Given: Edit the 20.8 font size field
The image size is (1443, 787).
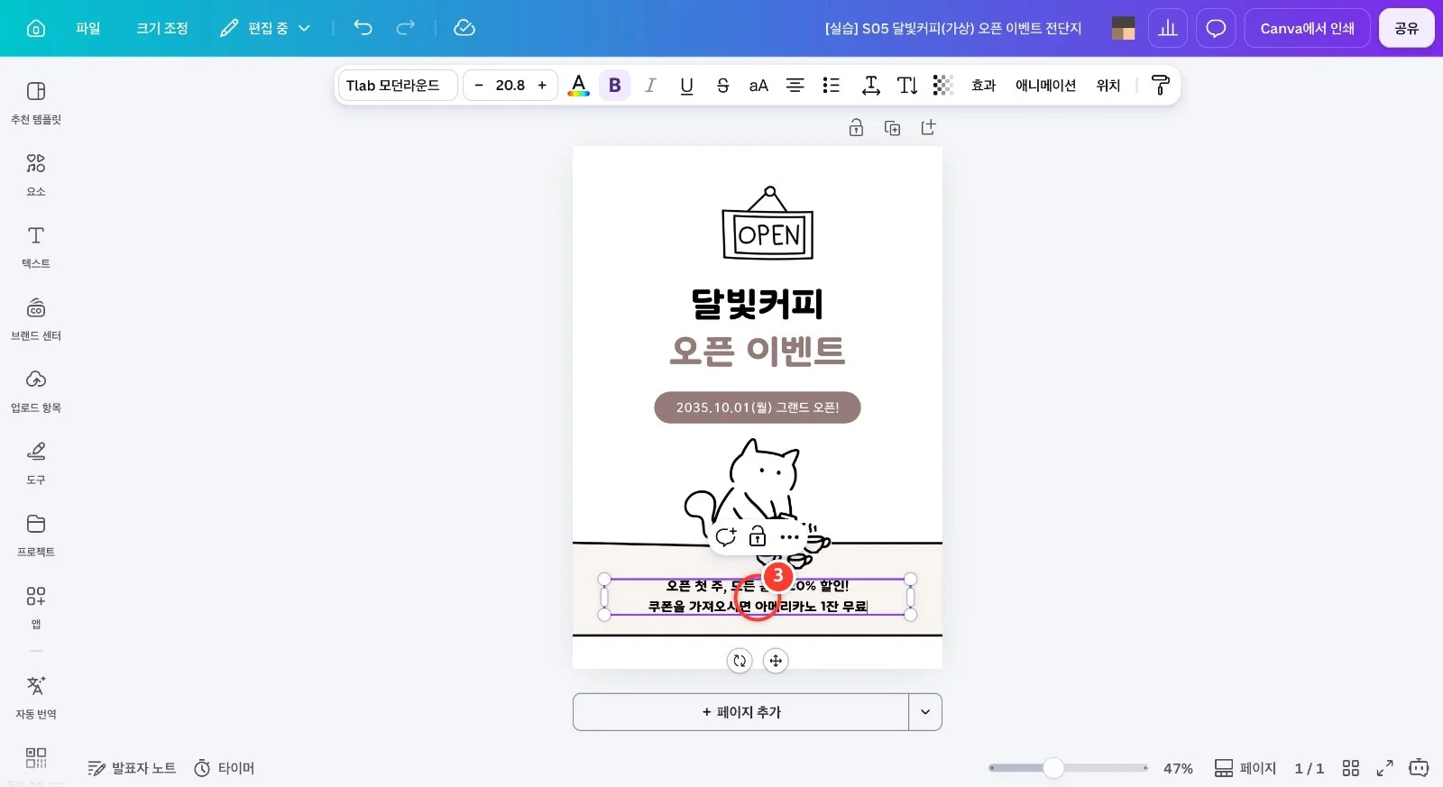Looking at the screenshot, I should (x=510, y=85).
